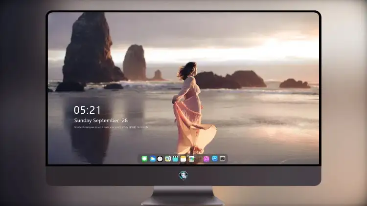
Task: Open the yellow-green app between Clock and Videos
Action: click(x=168, y=159)
